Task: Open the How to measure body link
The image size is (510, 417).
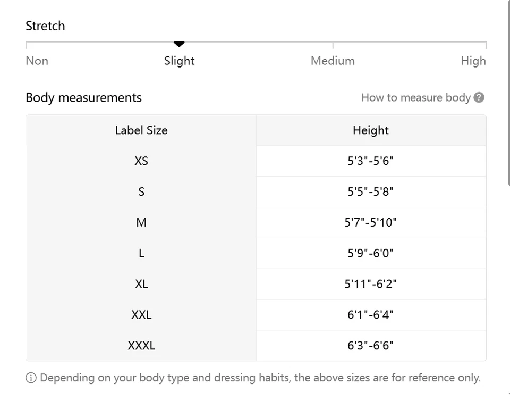Action: (416, 97)
